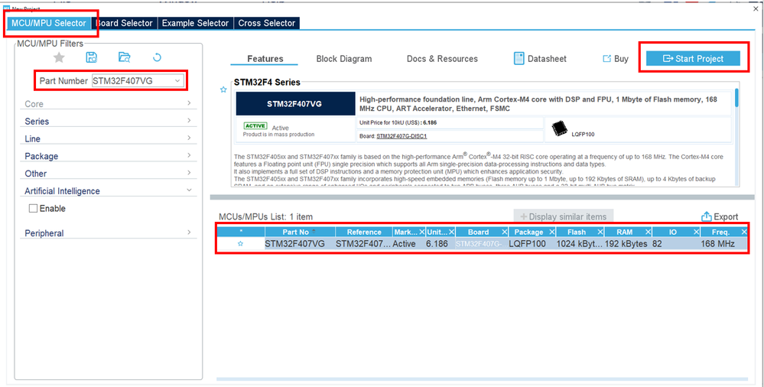This screenshot has height=387, width=764.
Task: Sort list by Reference column header
Action: point(364,232)
